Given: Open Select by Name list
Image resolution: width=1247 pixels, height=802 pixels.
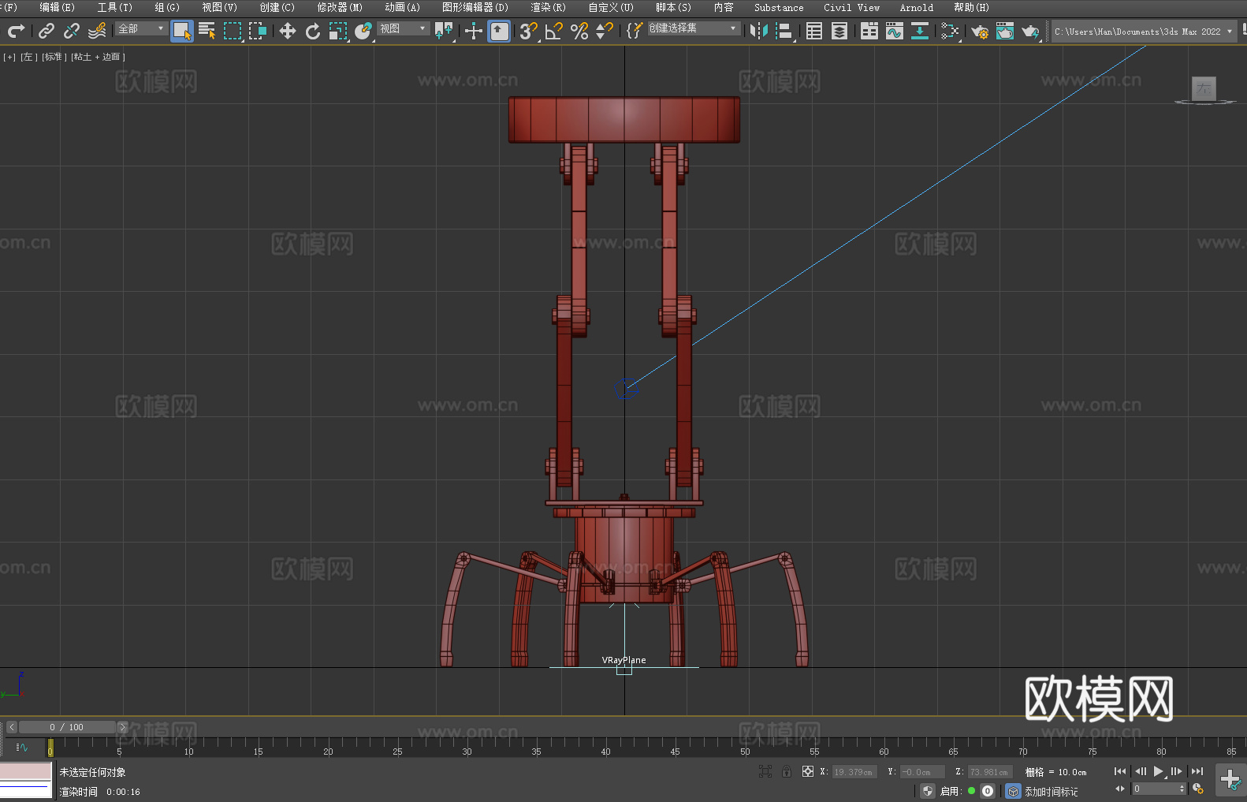Looking at the screenshot, I should (207, 31).
